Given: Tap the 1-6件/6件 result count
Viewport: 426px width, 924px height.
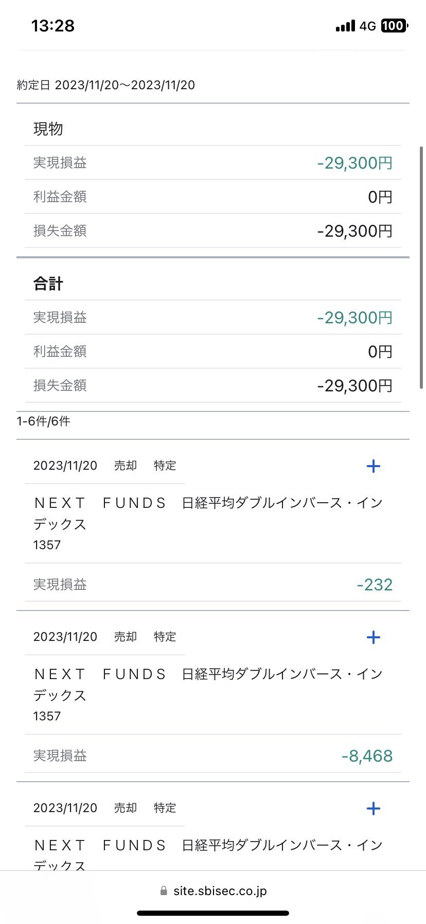Looking at the screenshot, I should [x=43, y=421].
